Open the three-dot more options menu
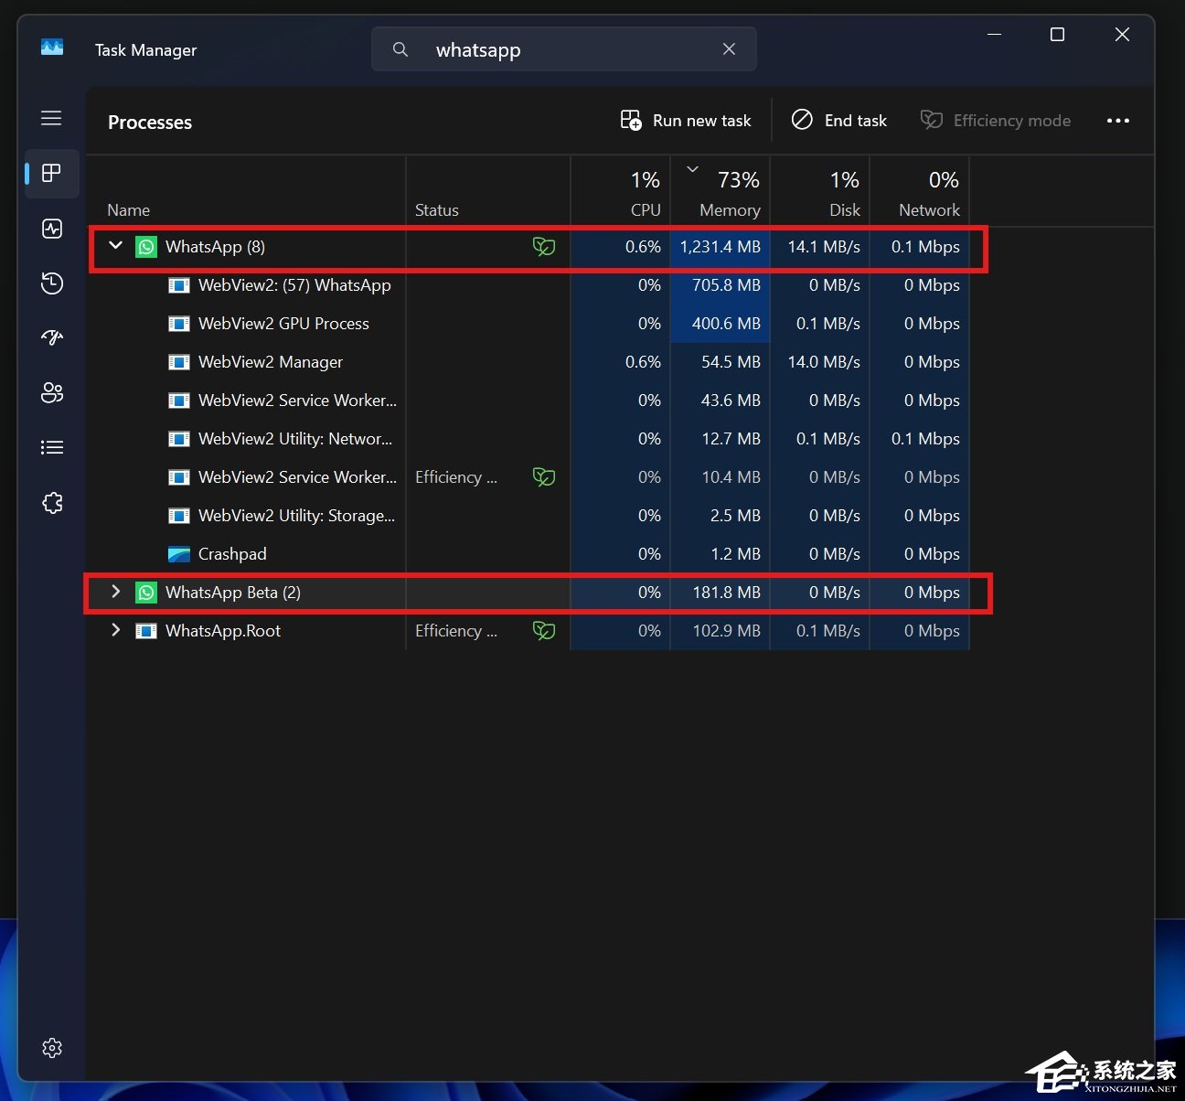 [x=1117, y=120]
